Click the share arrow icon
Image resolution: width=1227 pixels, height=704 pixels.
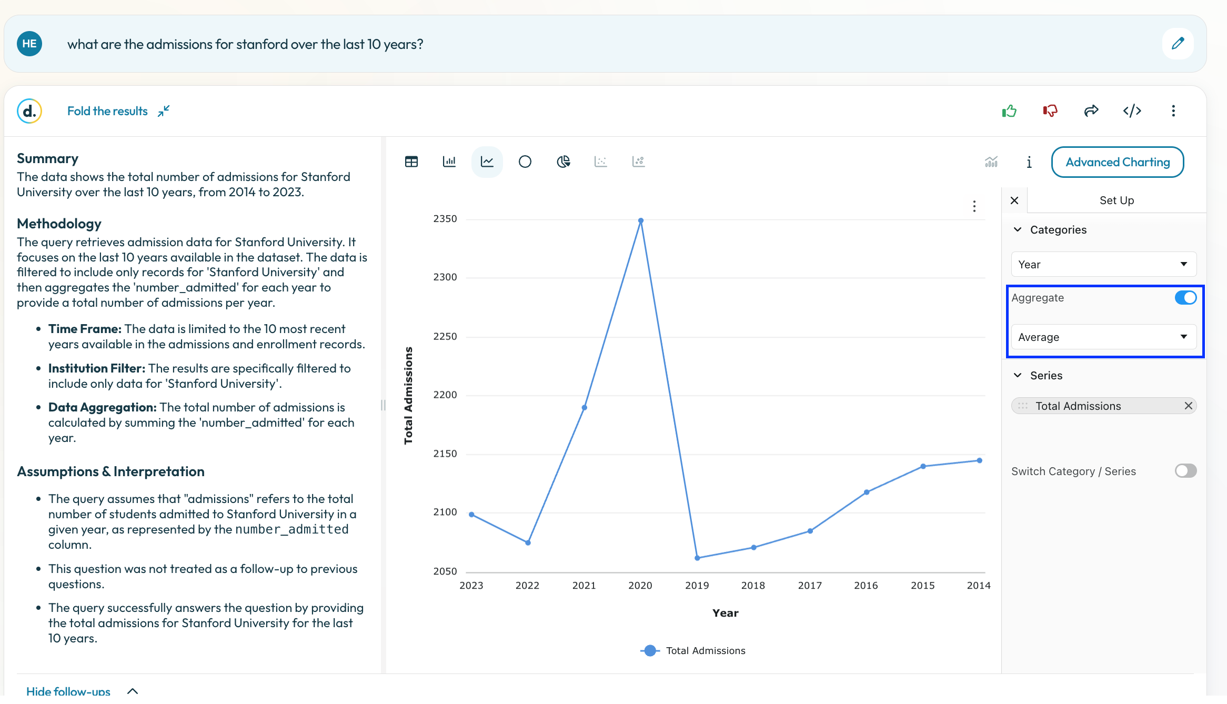tap(1091, 111)
